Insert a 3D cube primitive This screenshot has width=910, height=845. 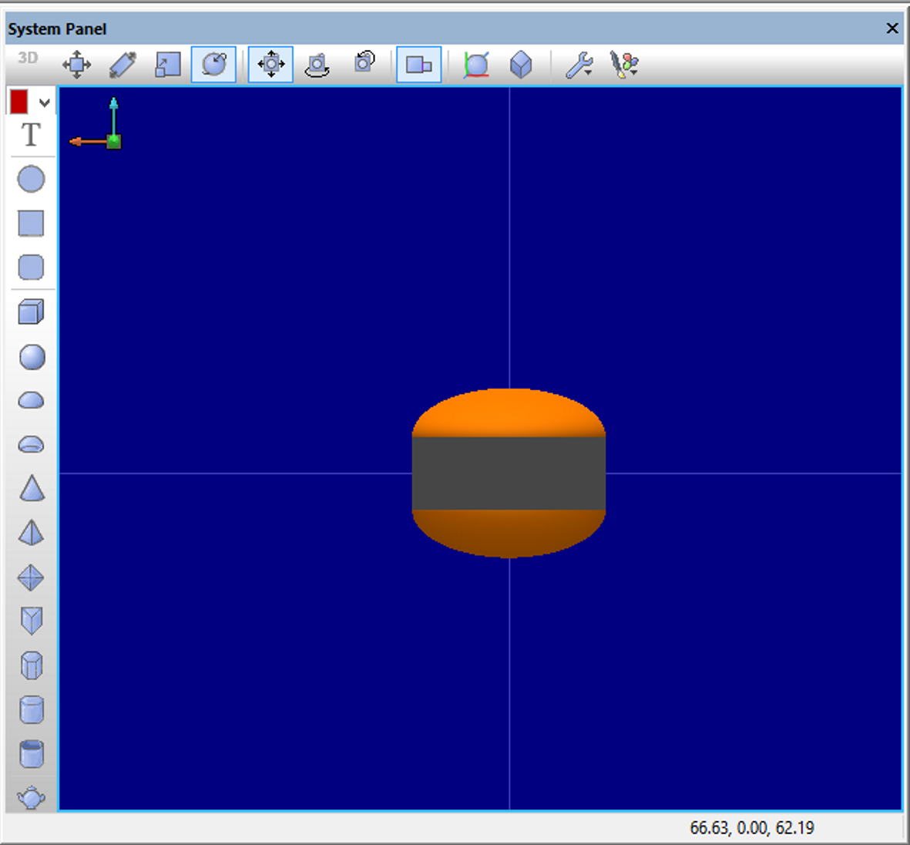(32, 312)
